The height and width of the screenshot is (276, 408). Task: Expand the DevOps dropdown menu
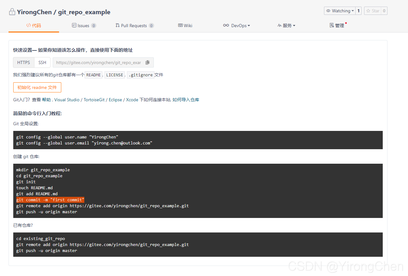(x=237, y=26)
